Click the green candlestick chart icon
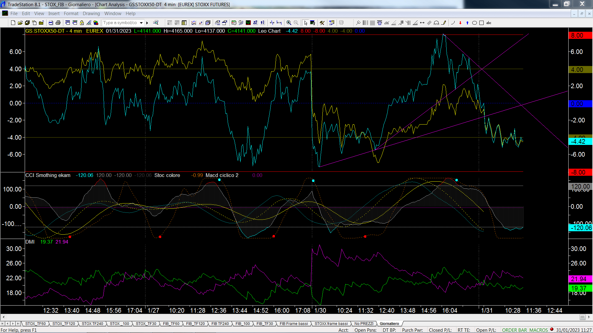Screen dimensions: 593x333 [248, 23]
